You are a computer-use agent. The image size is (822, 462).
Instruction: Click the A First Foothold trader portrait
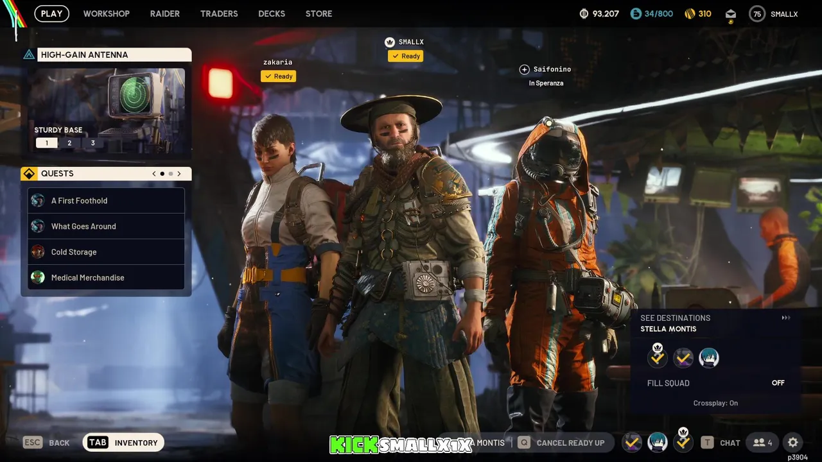38,201
